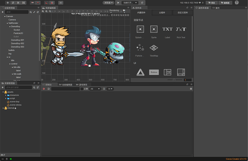Collapse the Canvas node
248x161 pixels.
(5, 17)
